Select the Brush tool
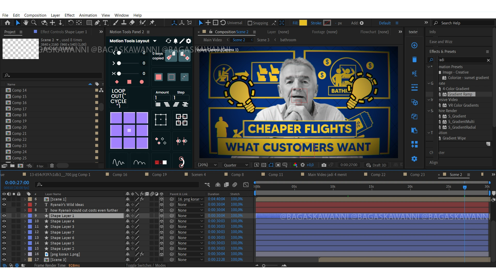Screen dimensions: 496x279 116,23
